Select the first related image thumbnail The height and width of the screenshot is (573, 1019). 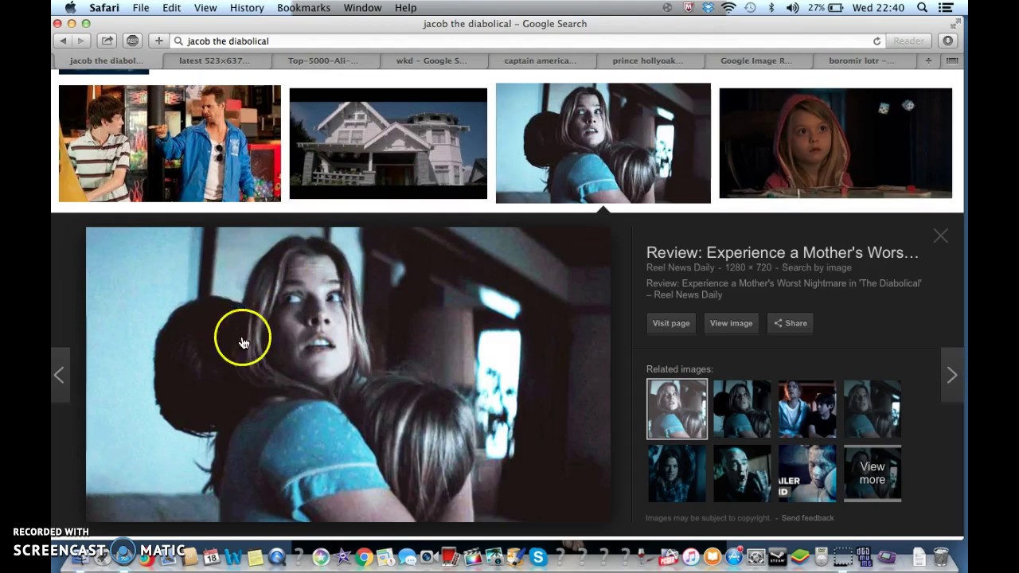677,409
